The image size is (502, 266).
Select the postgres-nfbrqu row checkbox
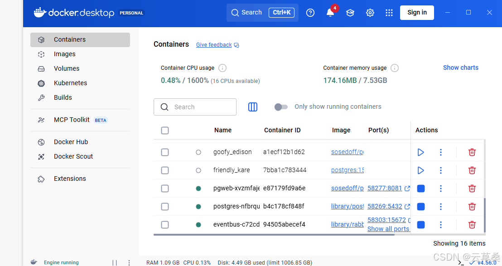(x=165, y=207)
